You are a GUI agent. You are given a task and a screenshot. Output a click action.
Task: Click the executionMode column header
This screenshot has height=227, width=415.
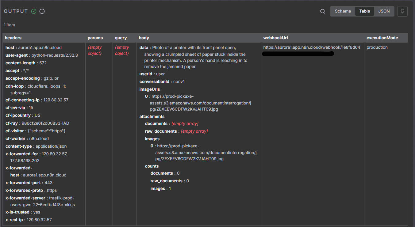tap(382, 38)
